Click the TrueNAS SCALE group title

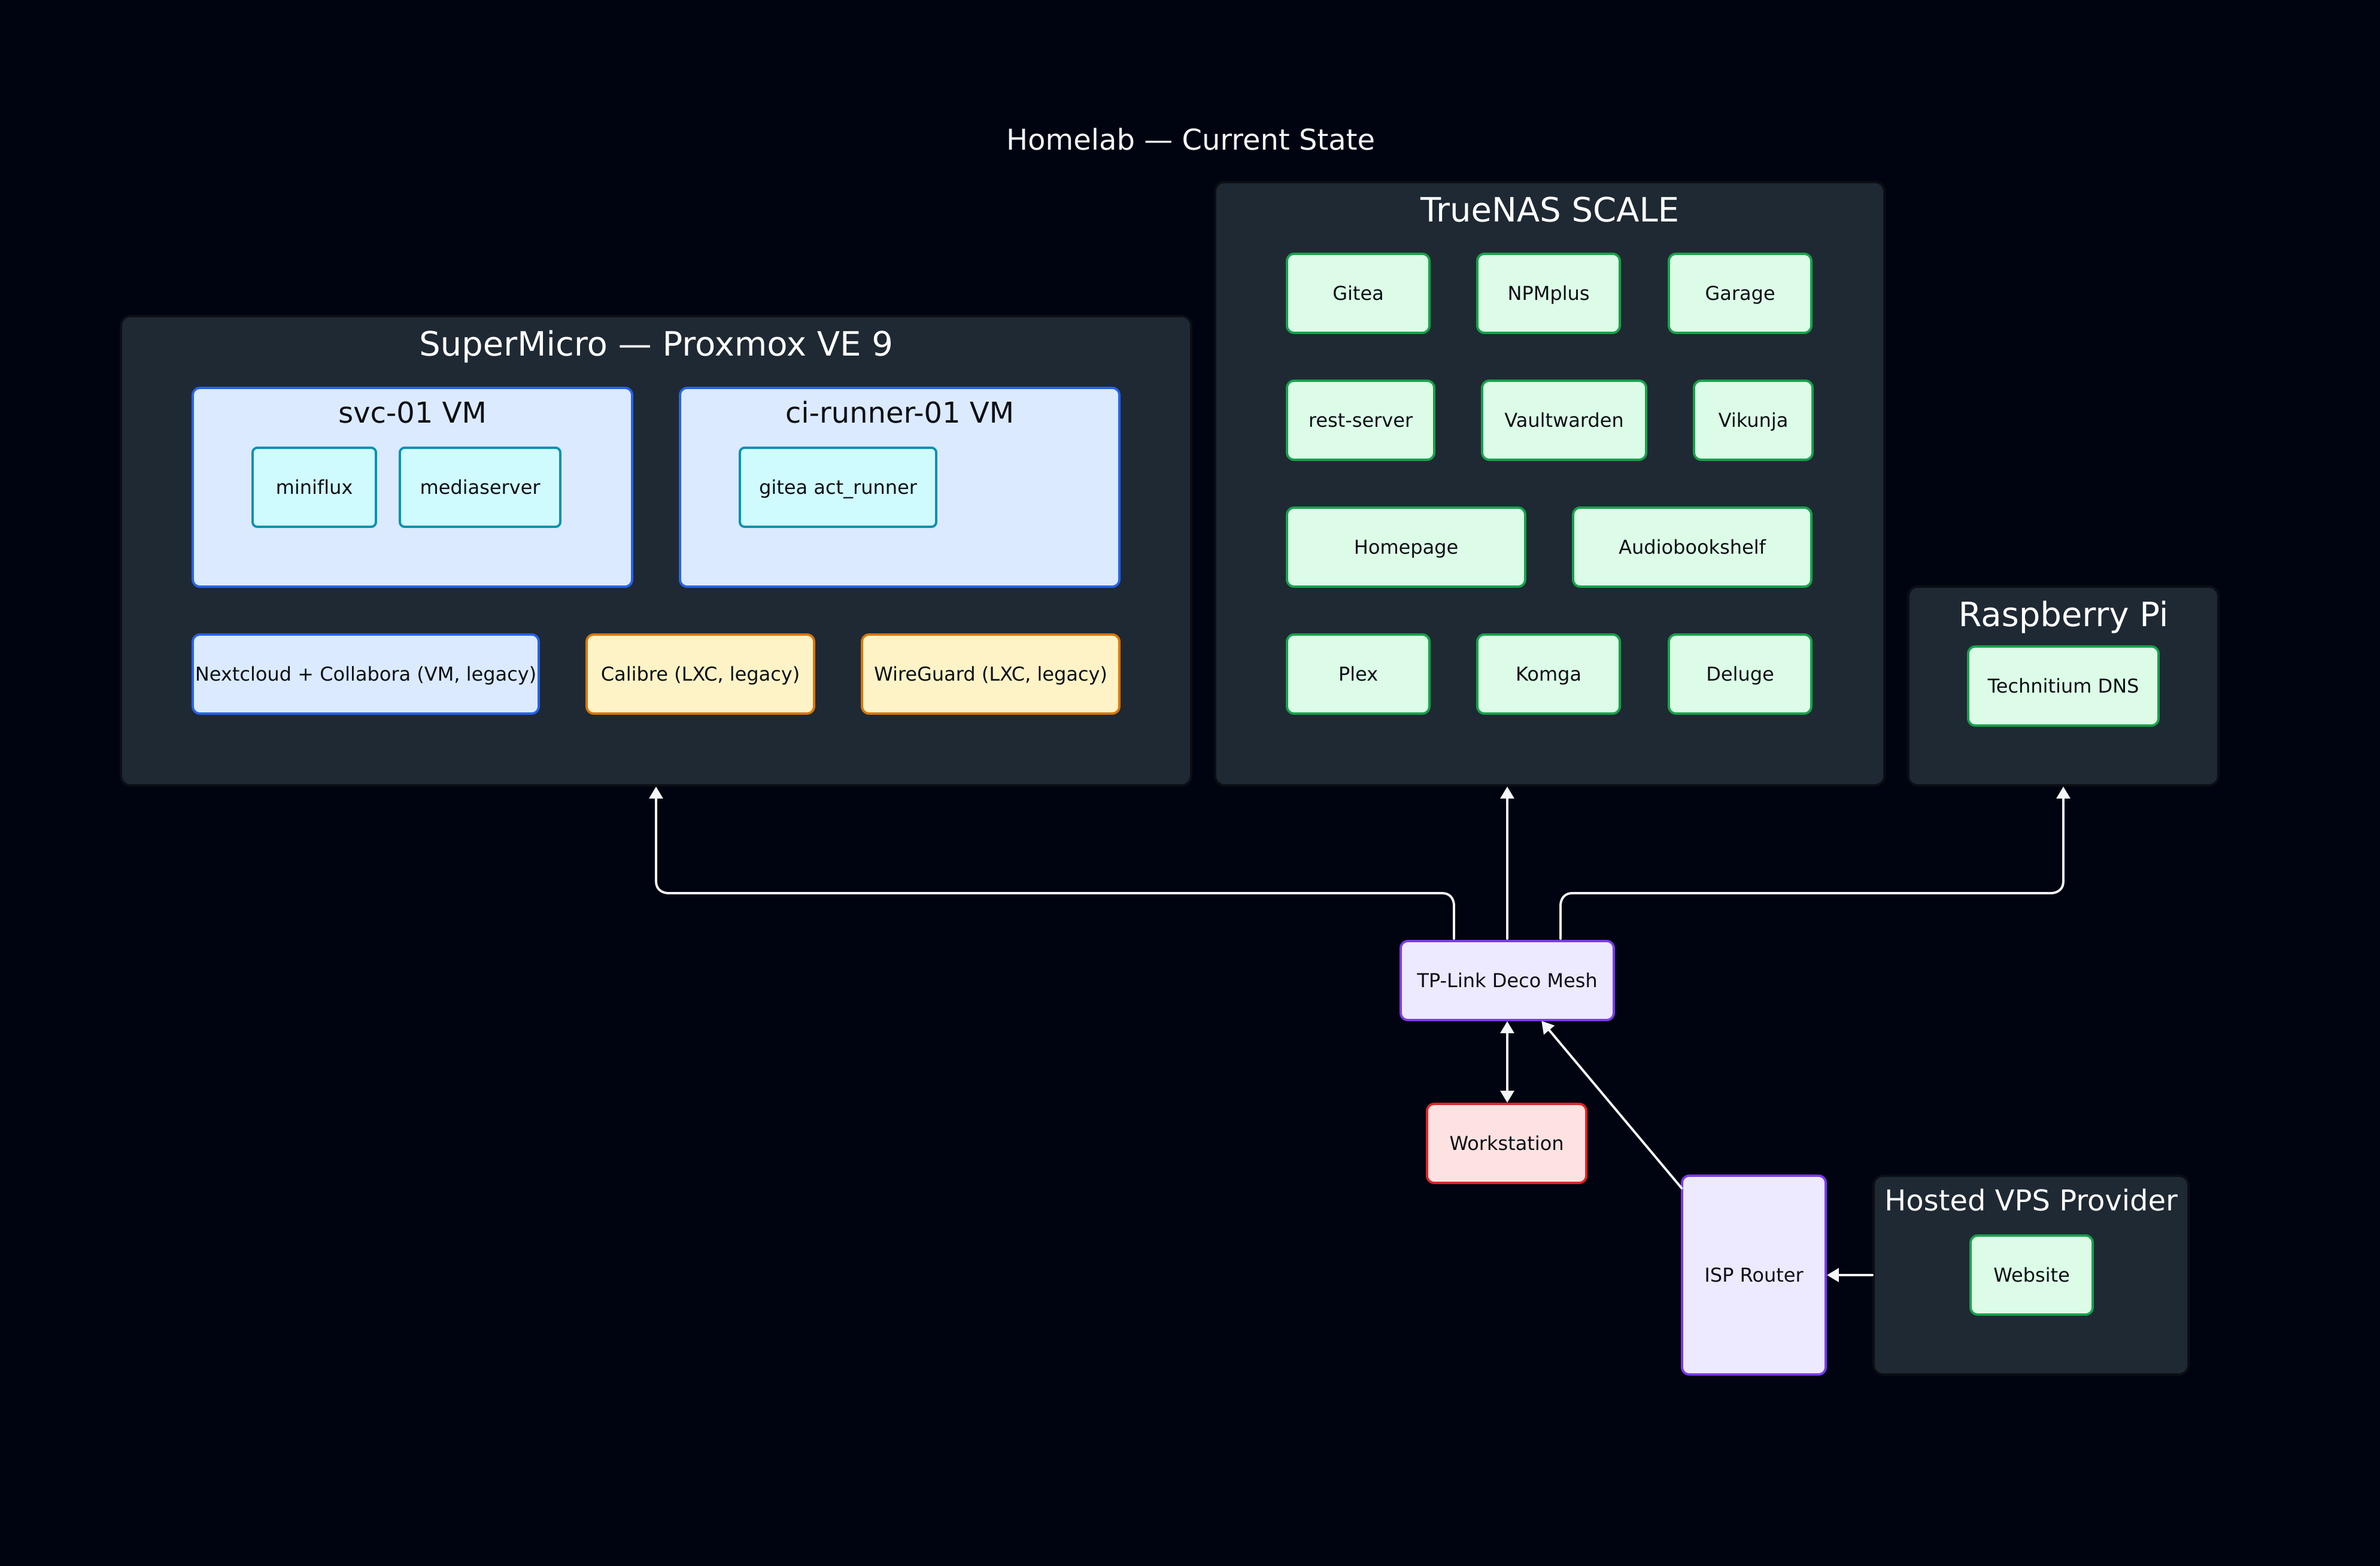1549,210
